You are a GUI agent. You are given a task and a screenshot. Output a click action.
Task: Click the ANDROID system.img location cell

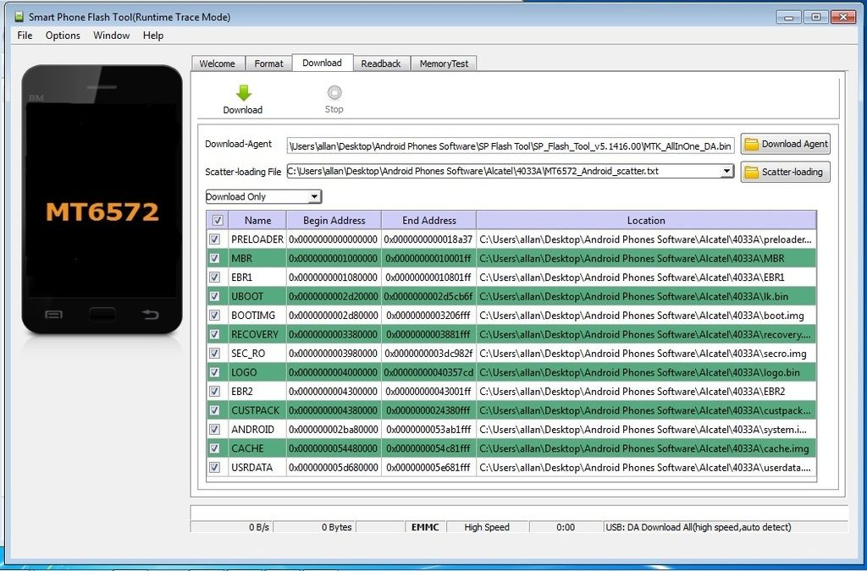coord(645,430)
